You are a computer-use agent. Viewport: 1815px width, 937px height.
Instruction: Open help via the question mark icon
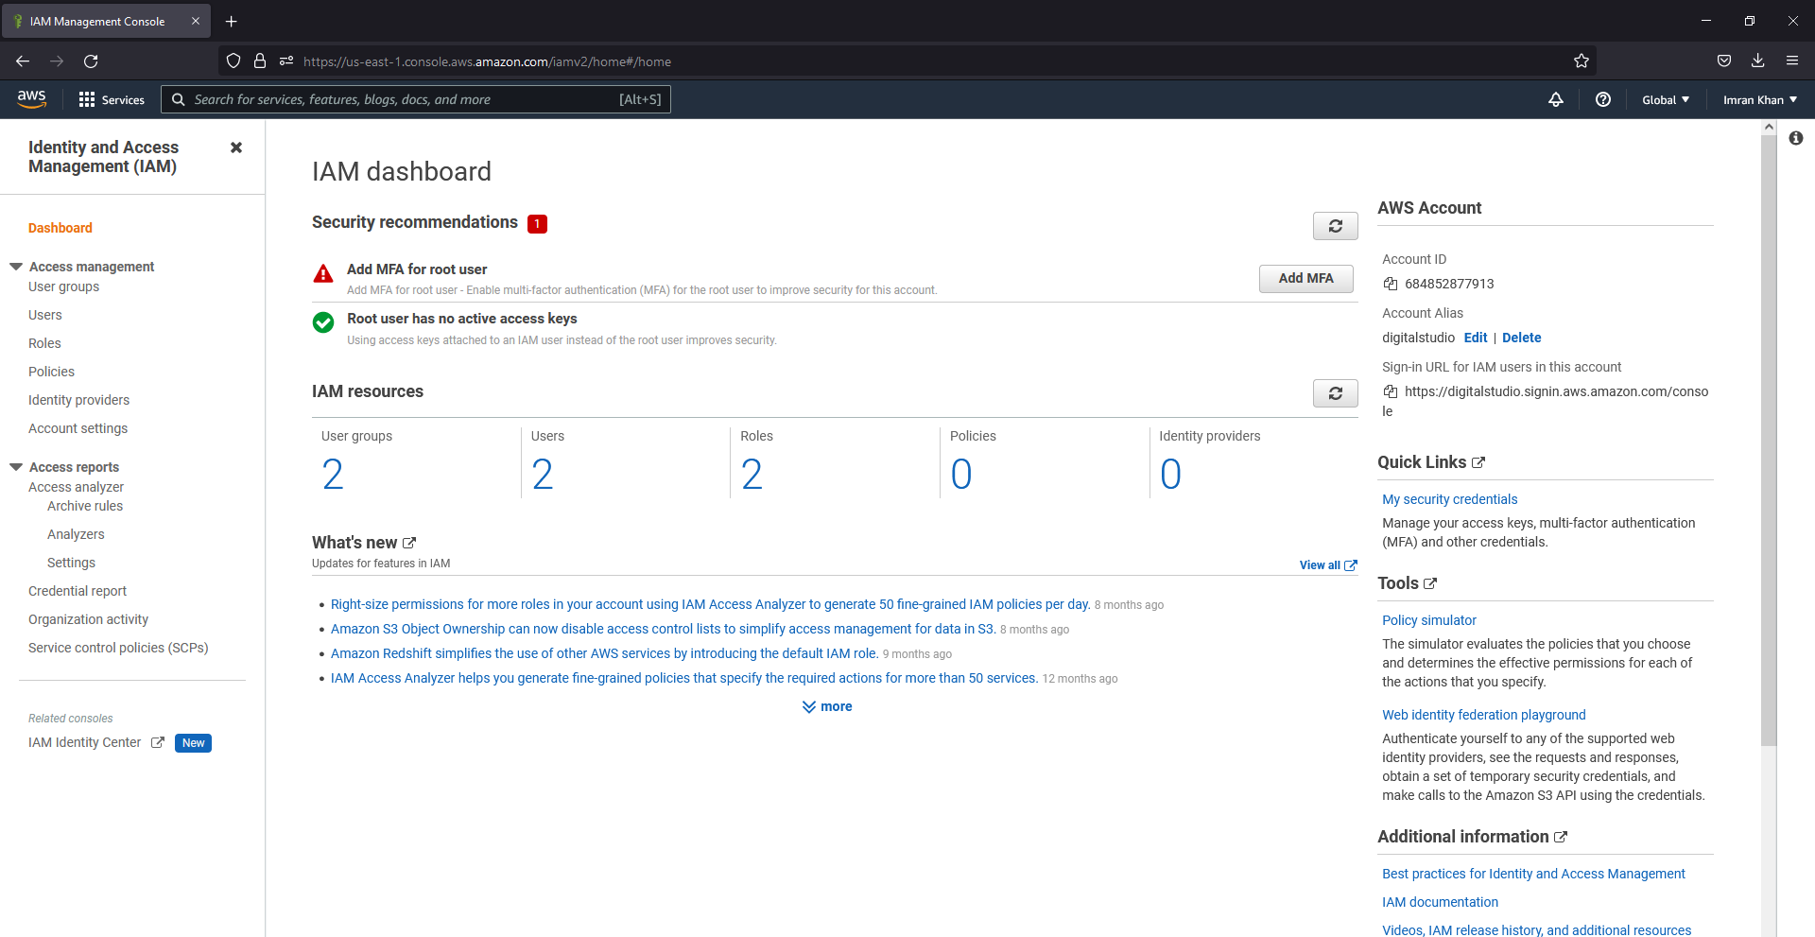(1602, 99)
